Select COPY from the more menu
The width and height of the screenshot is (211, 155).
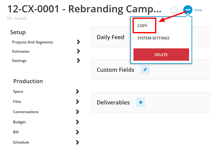click(x=142, y=26)
